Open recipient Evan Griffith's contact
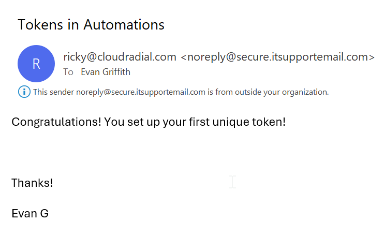Screen dimensions: 384x250 tap(106, 72)
